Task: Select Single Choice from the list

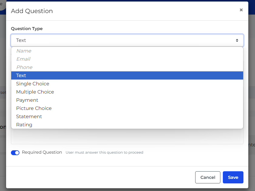Action: (x=127, y=84)
